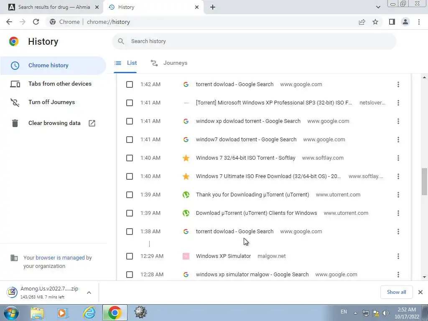Viewport: 428px width, 321px height.
Task: Click uTorrent favicon on Download µTorrent Clients row
Action: (x=186, y=213)
